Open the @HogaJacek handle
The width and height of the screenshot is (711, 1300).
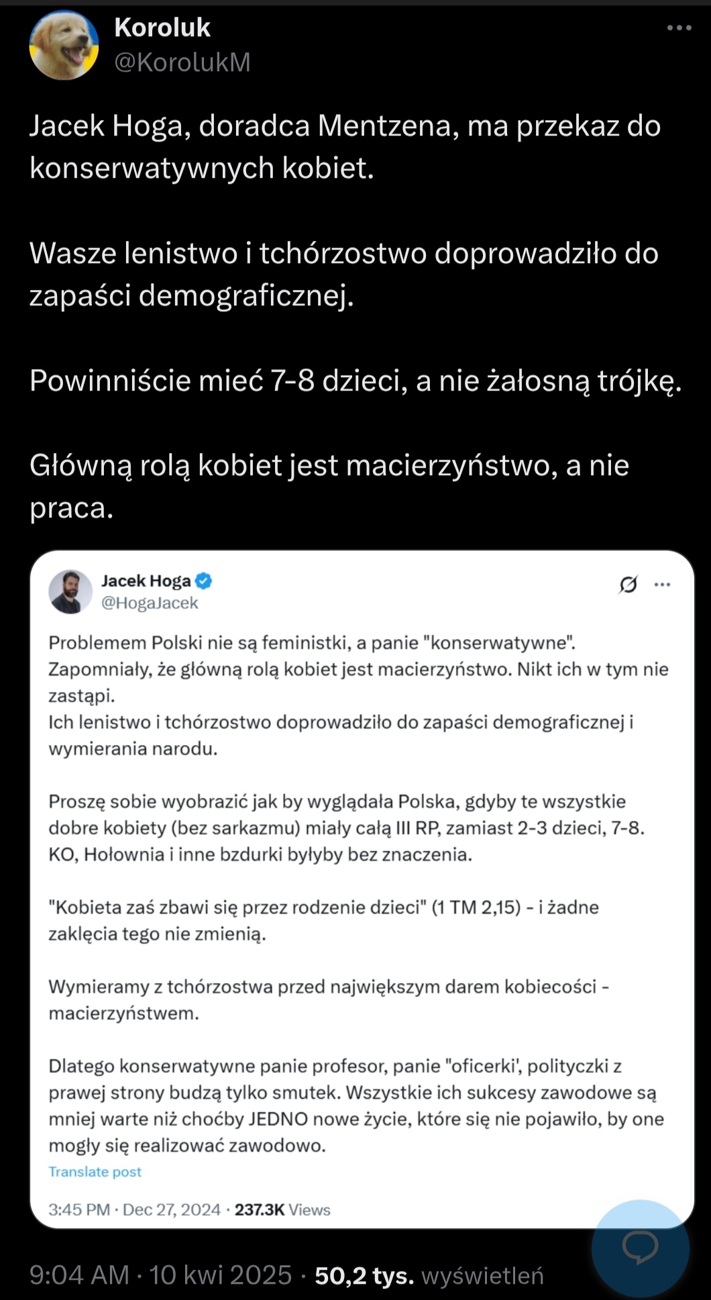(x=150, y=603)
